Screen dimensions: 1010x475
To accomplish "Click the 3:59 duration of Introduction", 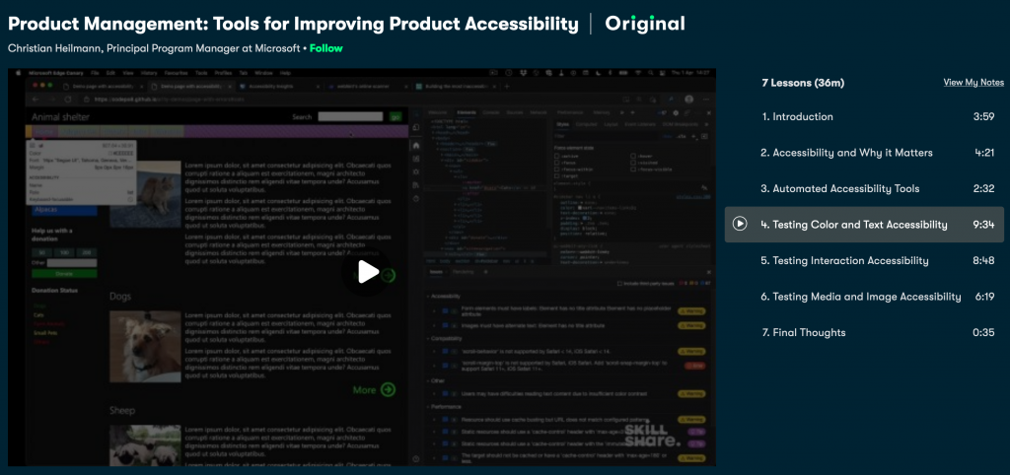I will (x=984, y=116).
